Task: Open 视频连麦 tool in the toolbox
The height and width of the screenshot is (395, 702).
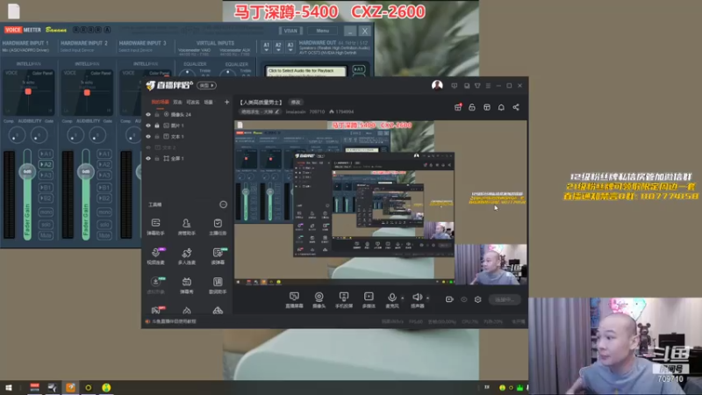Action: tap(155, 256)
